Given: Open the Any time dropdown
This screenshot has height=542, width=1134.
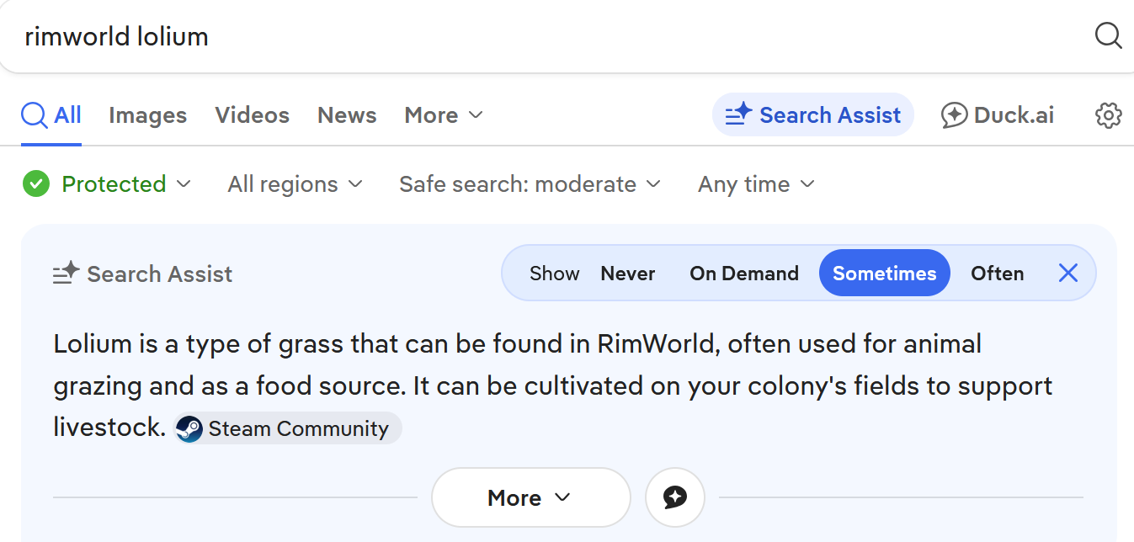Looking at the screenshot, I should click(756, 183).
